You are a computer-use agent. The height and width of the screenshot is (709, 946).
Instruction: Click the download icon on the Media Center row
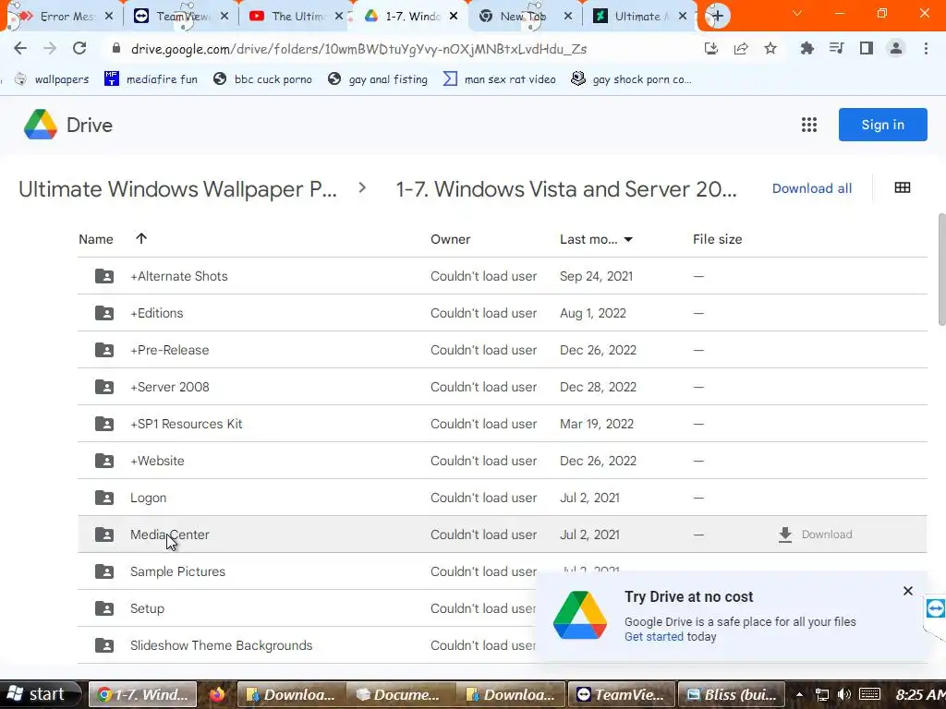click(x=785, y=535)
